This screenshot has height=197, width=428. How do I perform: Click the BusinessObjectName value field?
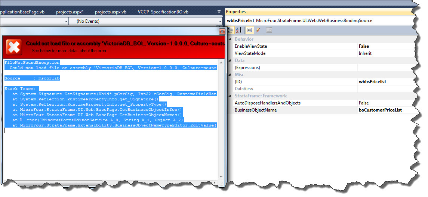tap(385, 110)
